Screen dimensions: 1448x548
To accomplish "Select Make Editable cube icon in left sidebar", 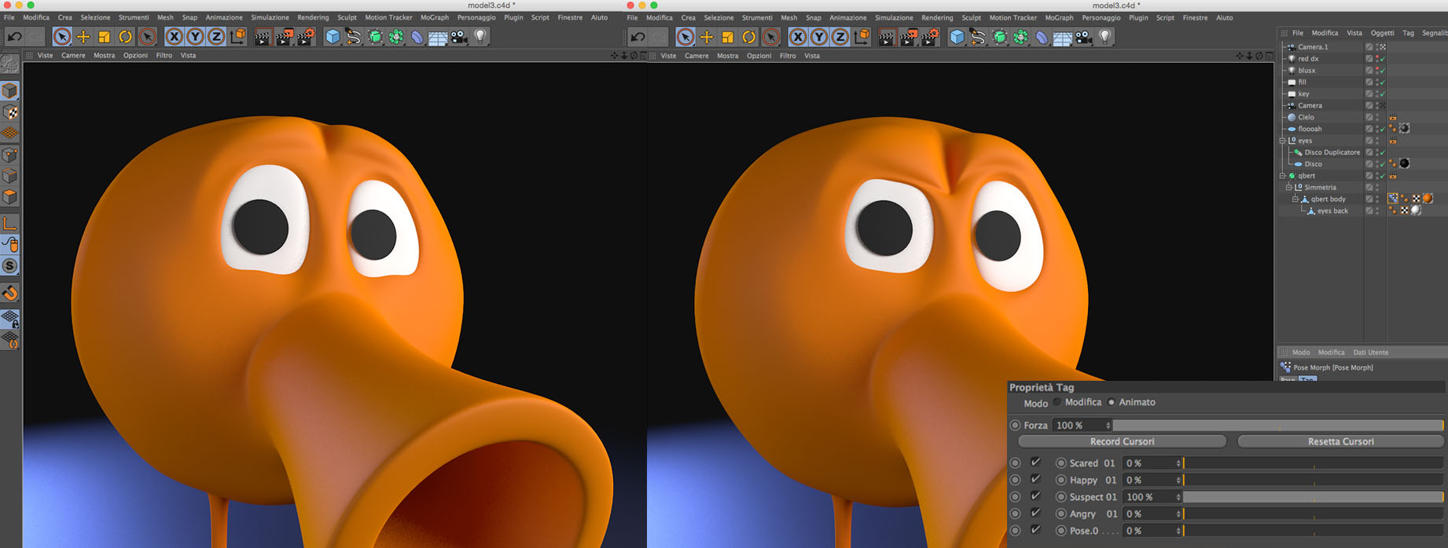I will pyautogui.click(x=10, y=90).
